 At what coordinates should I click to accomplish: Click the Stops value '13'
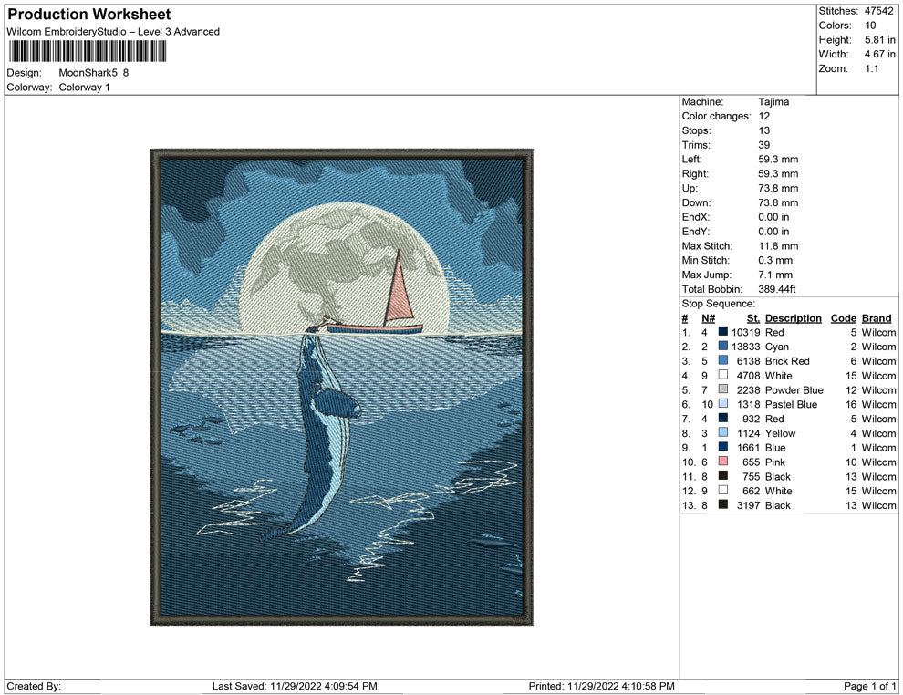[764, 130]
